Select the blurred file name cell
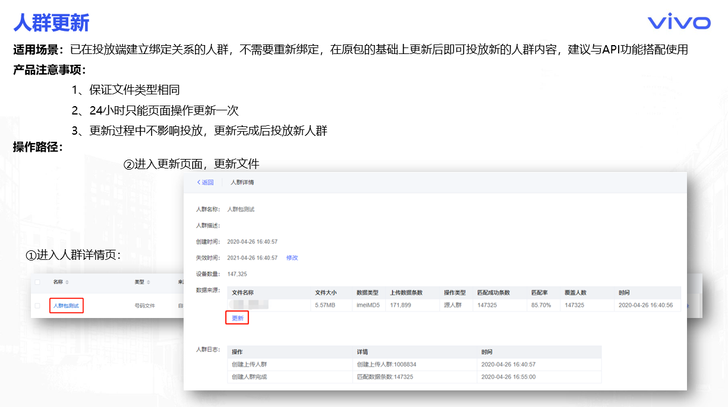 [250, 305]
